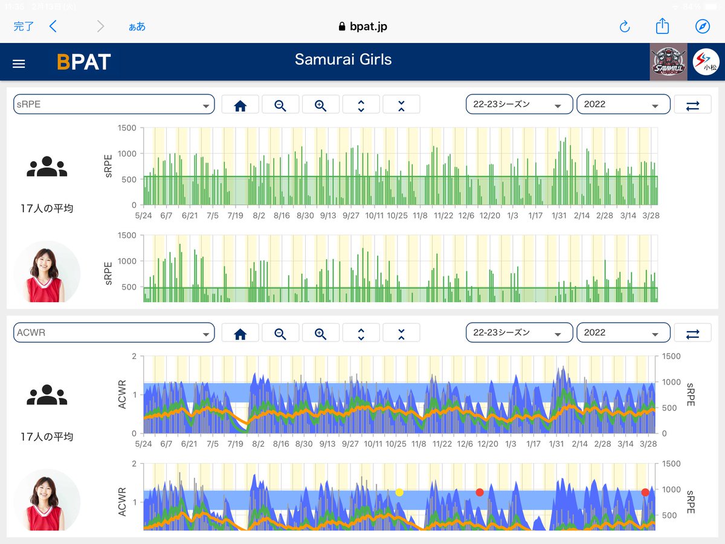Viewport: 725px width, 544px height.
Task: Reload the page with the refresh icon
Action: pyautogui.click(x=625, y=26)
